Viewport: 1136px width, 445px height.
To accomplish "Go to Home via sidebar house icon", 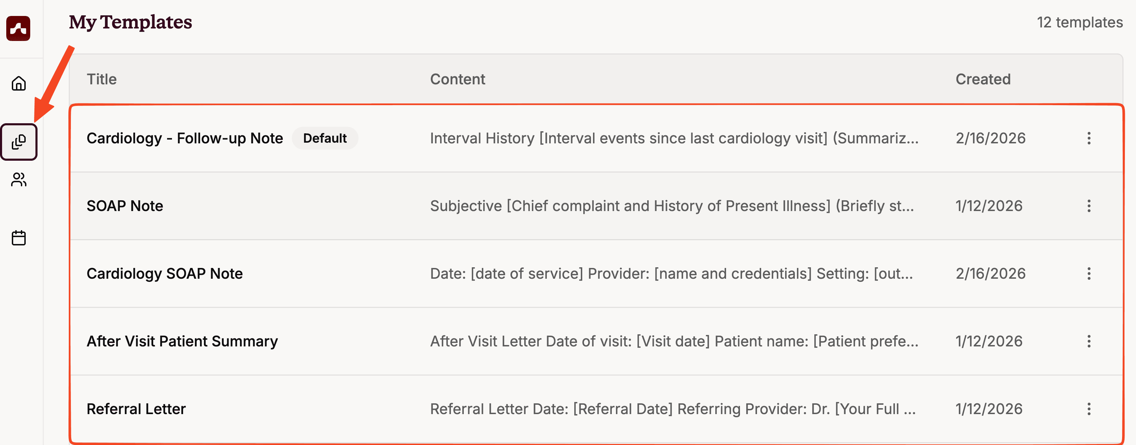I will 18,83.
